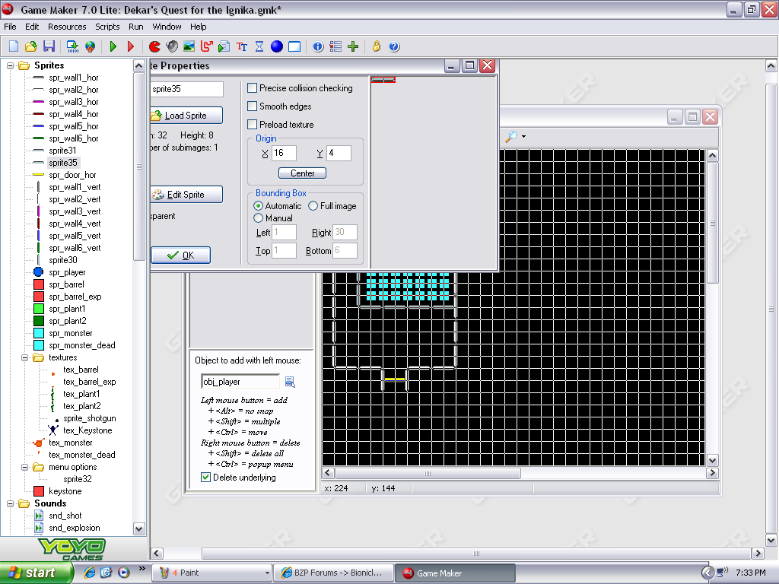
Task: Click the Load Sprite button
Action: click(x=186, y=116)
